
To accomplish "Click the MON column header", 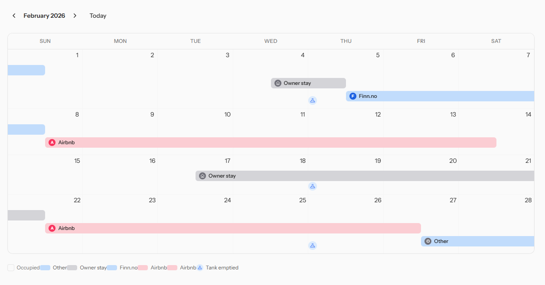I will pyautogui.click(x=121, y=41).
